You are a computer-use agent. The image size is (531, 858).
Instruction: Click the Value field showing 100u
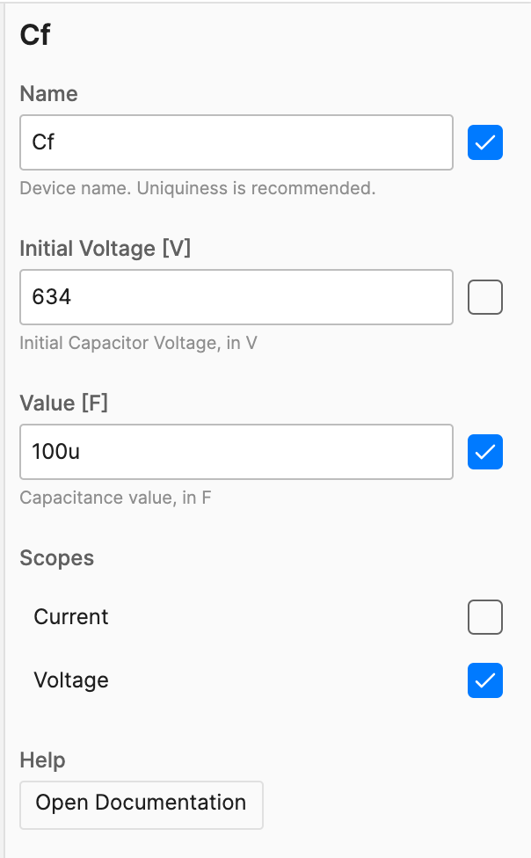[x=236, y=452]
